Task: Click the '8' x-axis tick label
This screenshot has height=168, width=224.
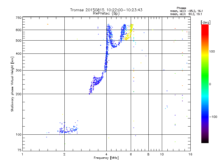Action: point(148,154)
